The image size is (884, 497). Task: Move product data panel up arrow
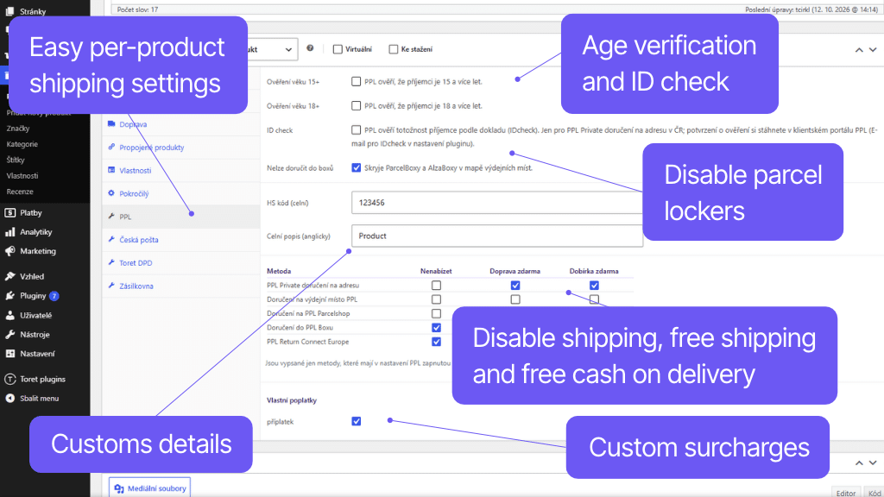point(859,49)
